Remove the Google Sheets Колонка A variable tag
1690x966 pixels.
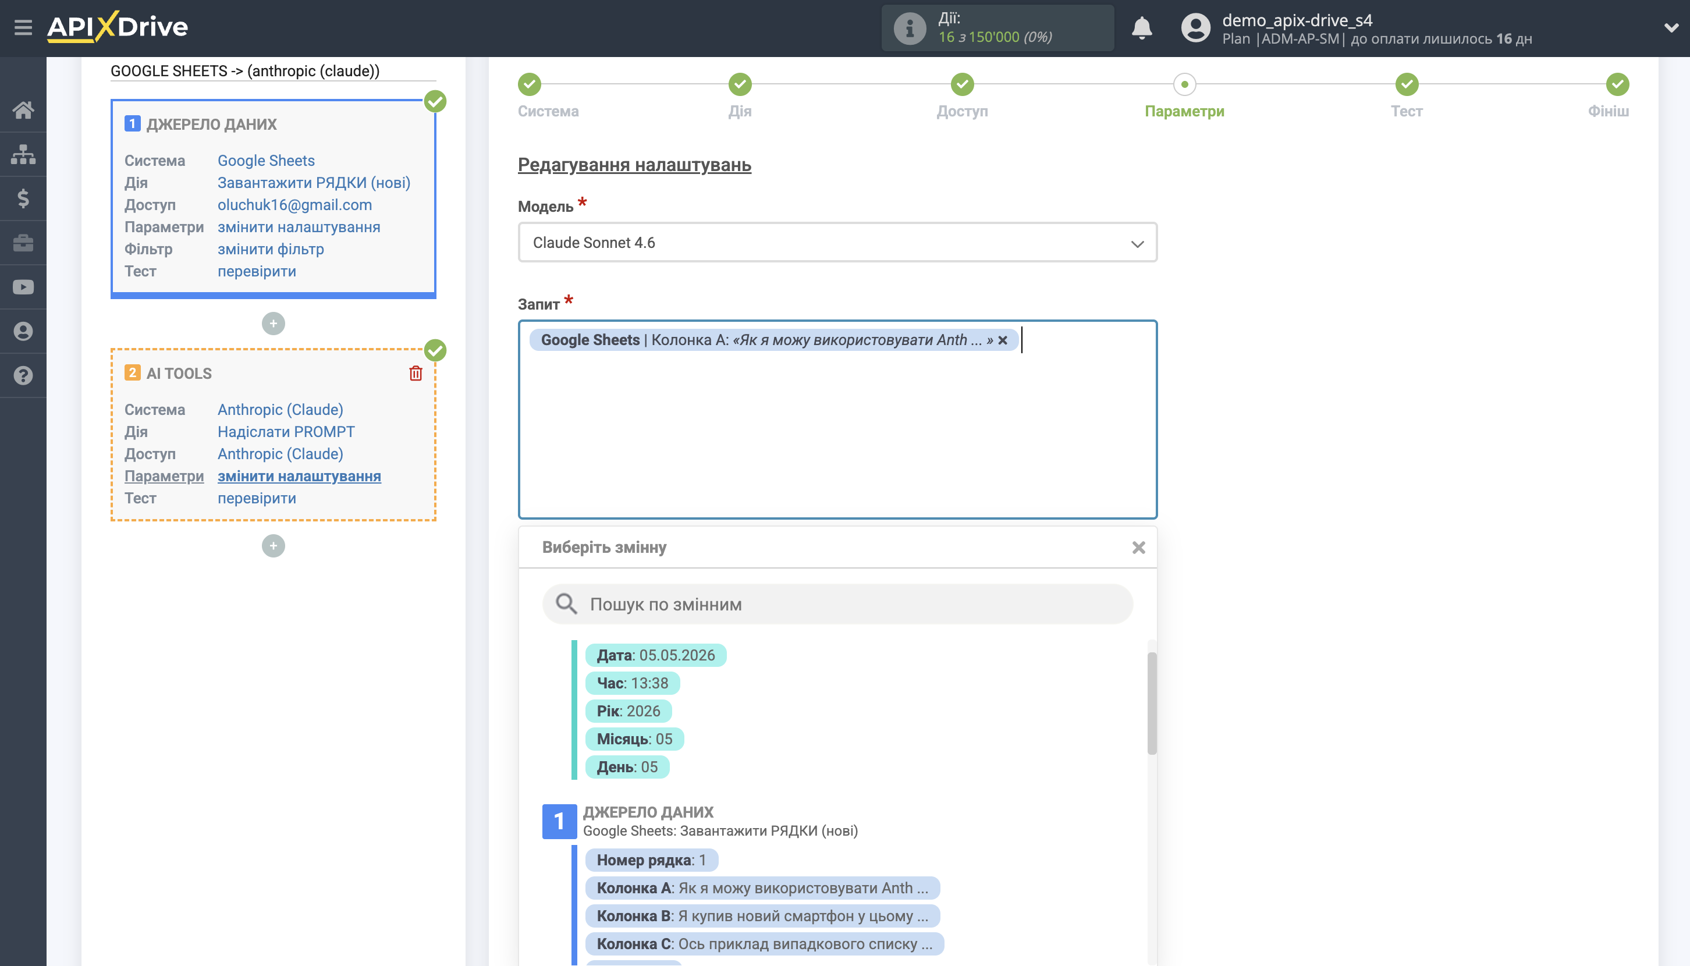[x=1003, y=340]
